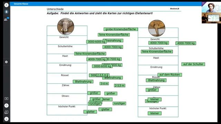Screen dimensions: 221x124
Task: Pick the 'feine Kronenoberfläche' card in right Schulterhöhe box
Action: (157, 52)
